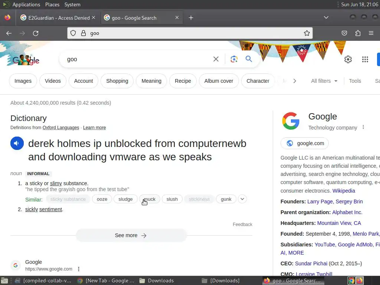The width and height of the screenshot is (380, 285).
Task: Open Google quick settings gear
Action: tap(348, 59)
